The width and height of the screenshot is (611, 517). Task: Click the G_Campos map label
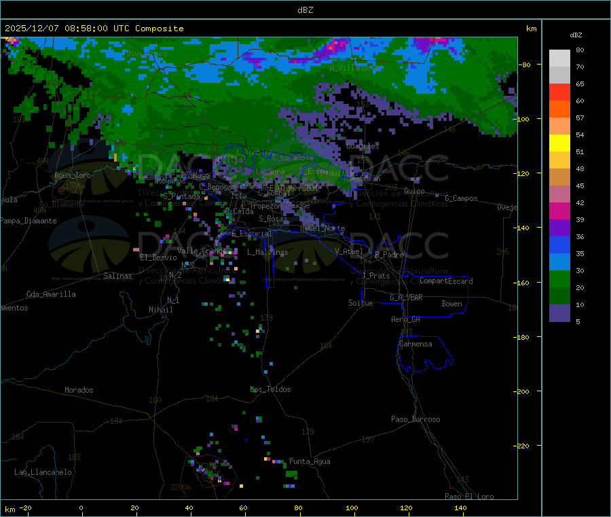[461, 198]
